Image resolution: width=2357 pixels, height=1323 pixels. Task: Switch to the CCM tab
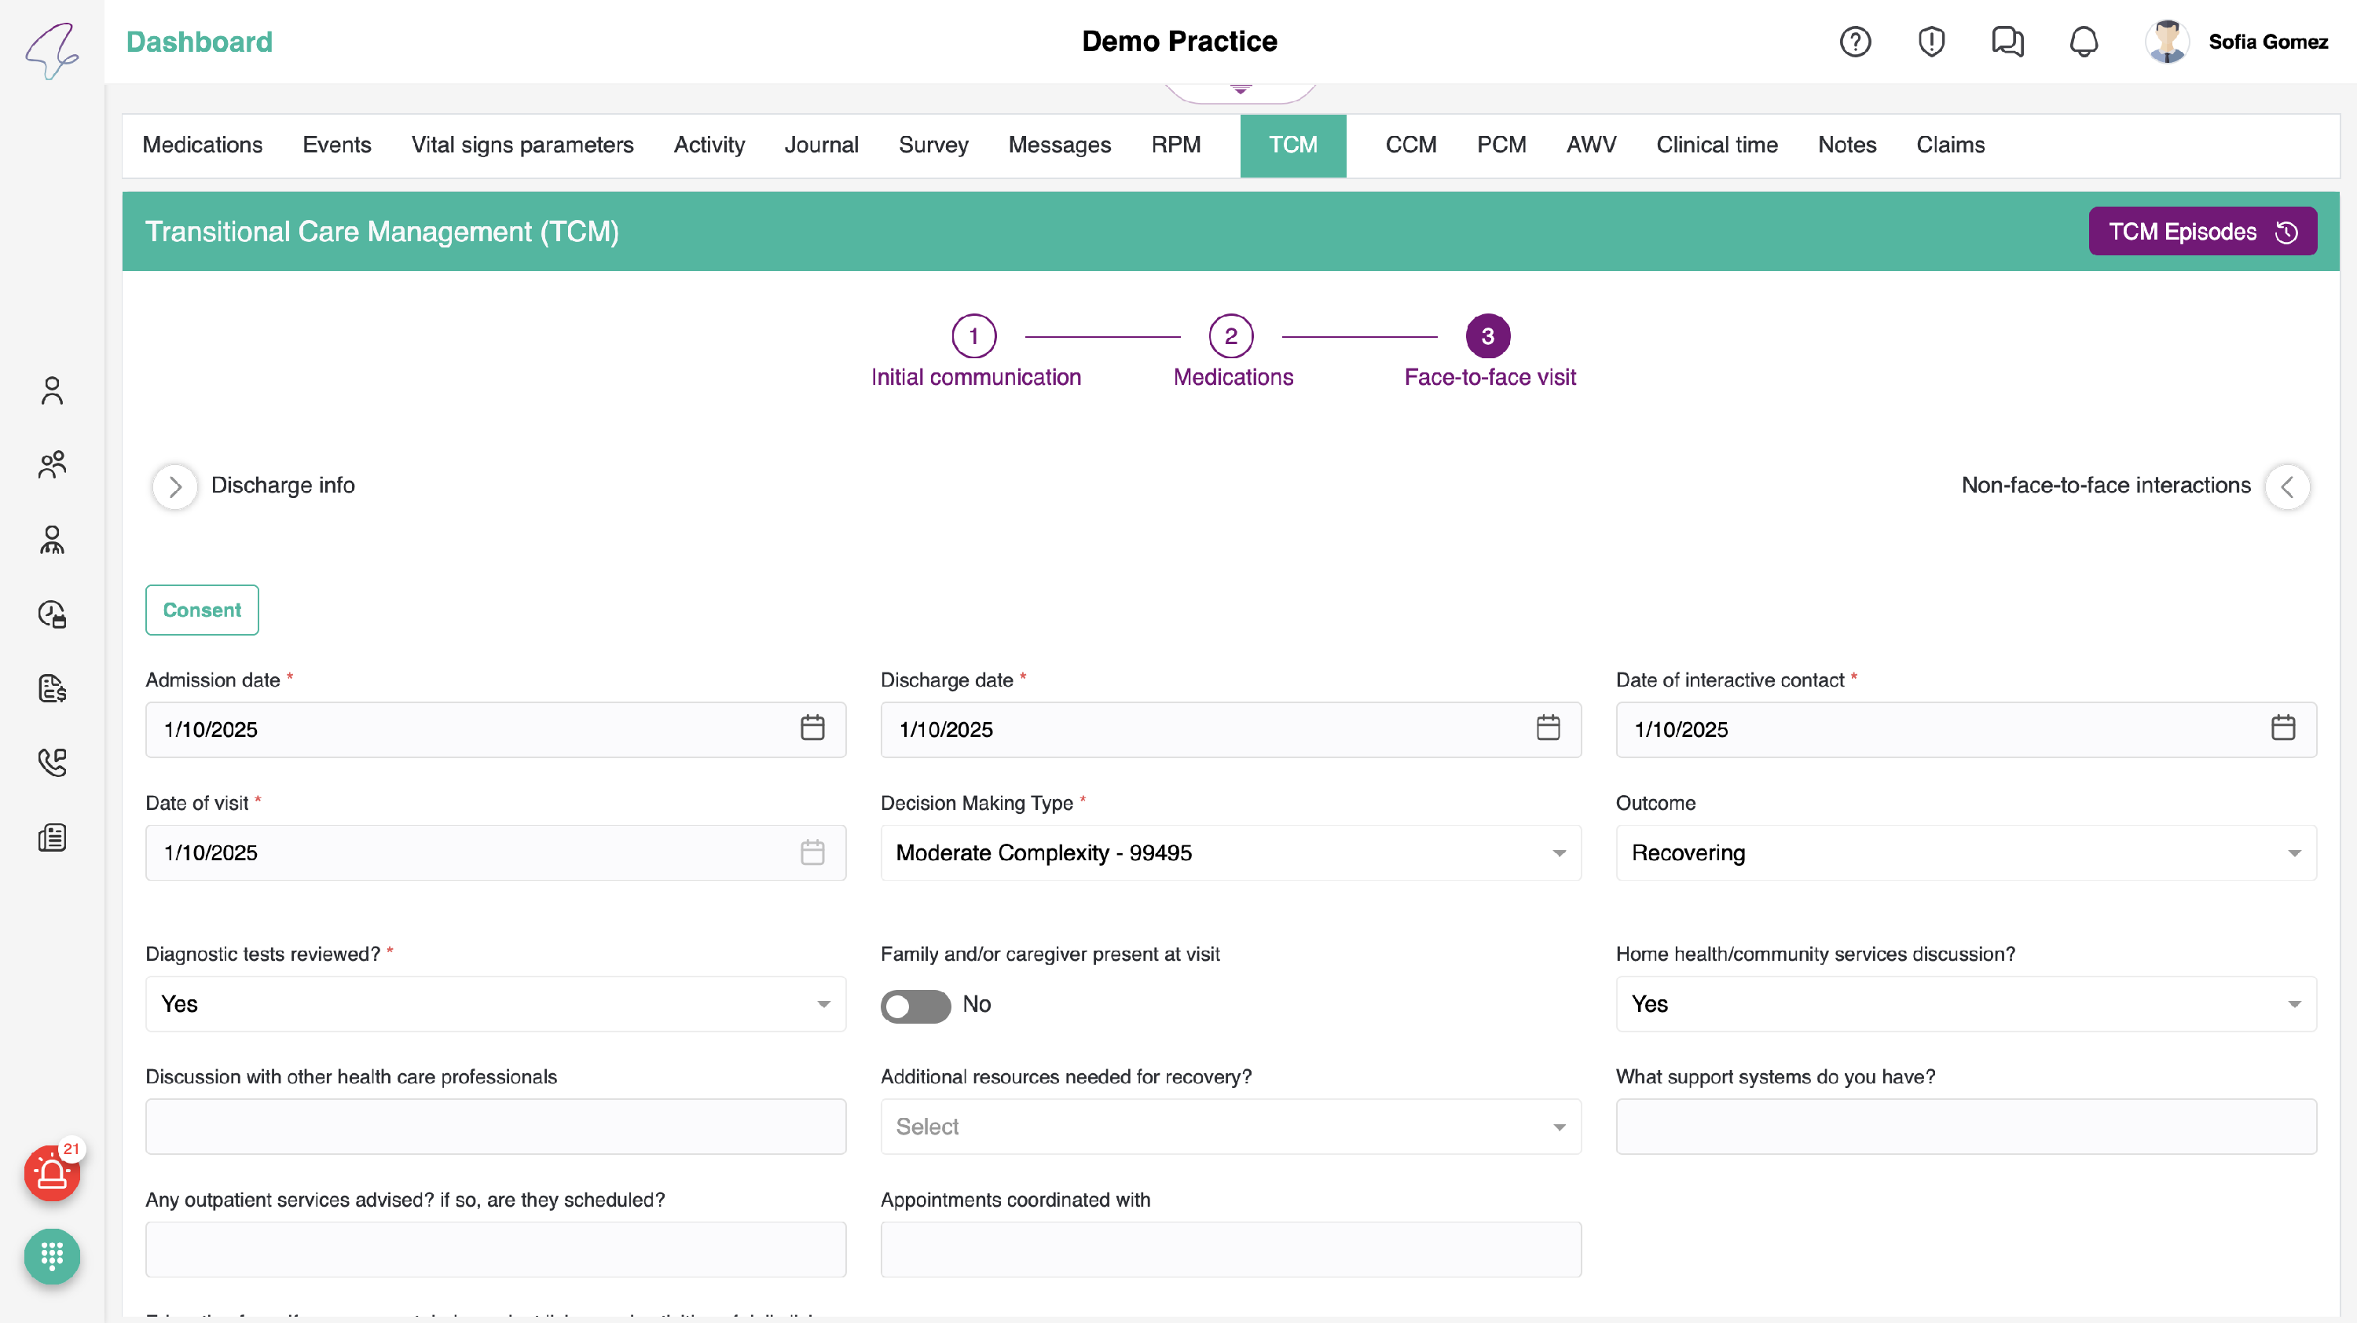(x=1410, y=145)
